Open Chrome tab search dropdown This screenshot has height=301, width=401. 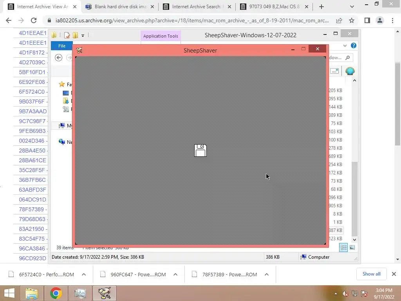pos(352,7)
